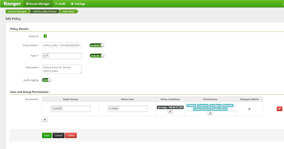Toggle the policy enabled switch
This screenshot has height=149, width=284.
97,45
